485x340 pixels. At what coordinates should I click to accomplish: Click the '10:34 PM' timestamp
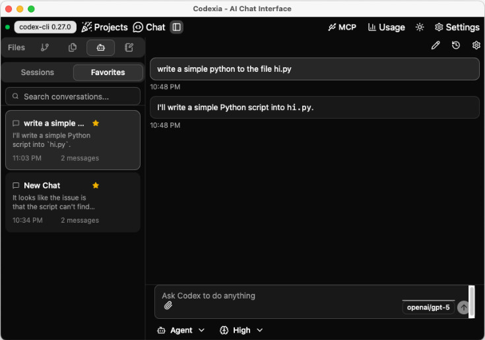[28, 220]
